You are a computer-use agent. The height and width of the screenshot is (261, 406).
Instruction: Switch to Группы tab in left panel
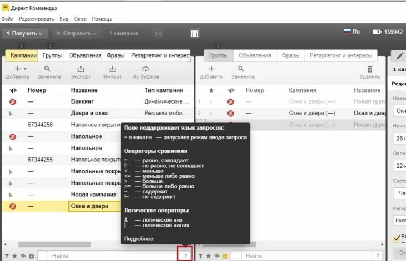[x=52, y=55]
